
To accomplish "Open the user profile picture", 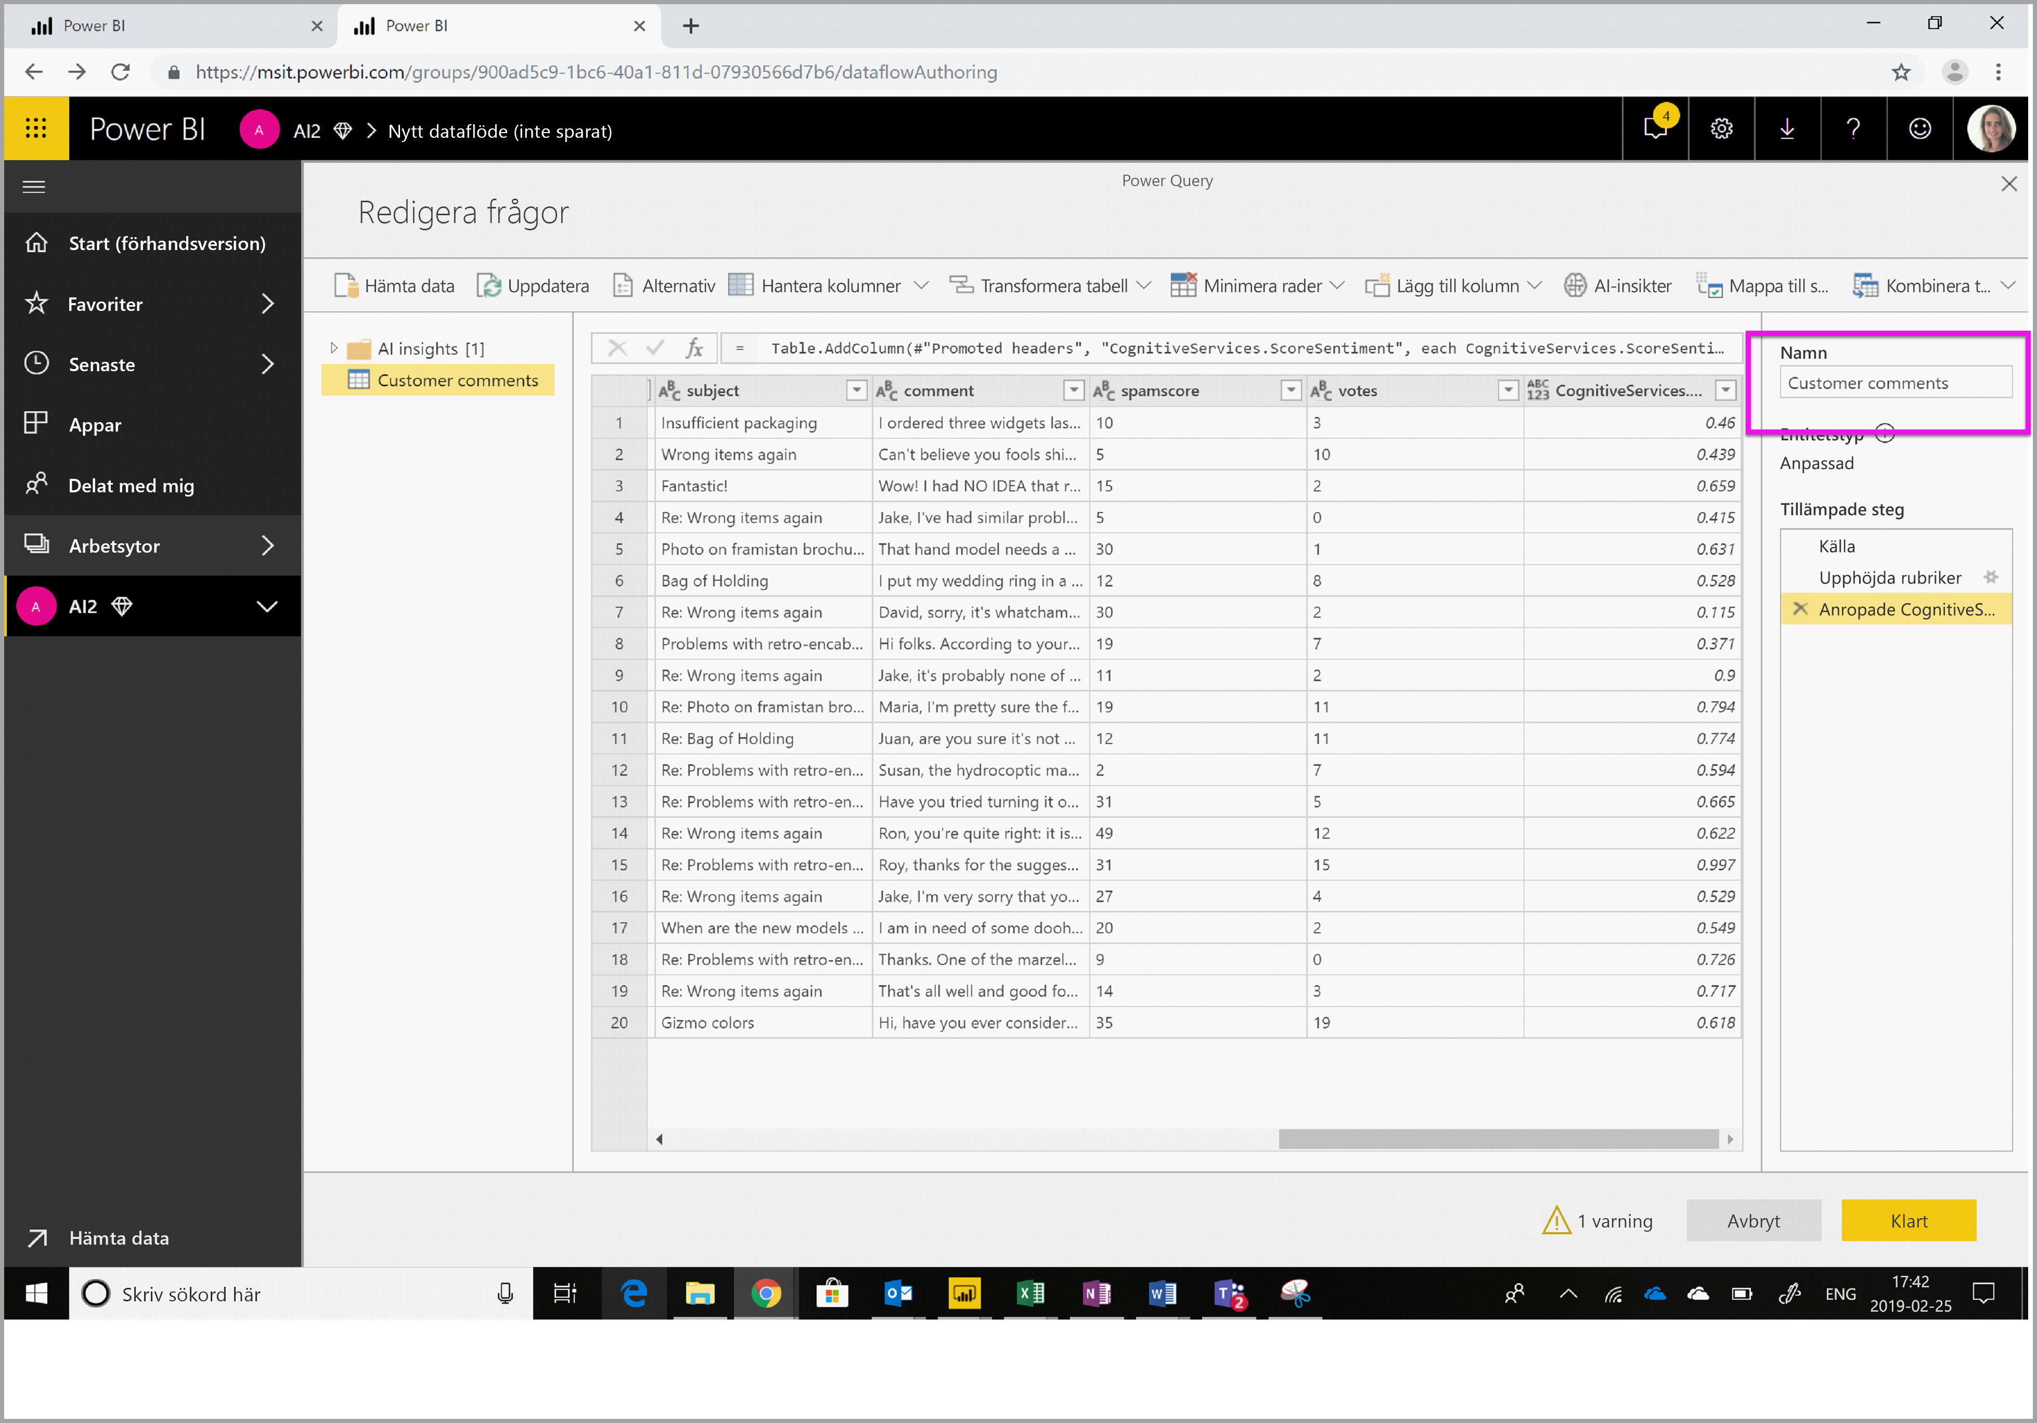I will click(1991, 129).
